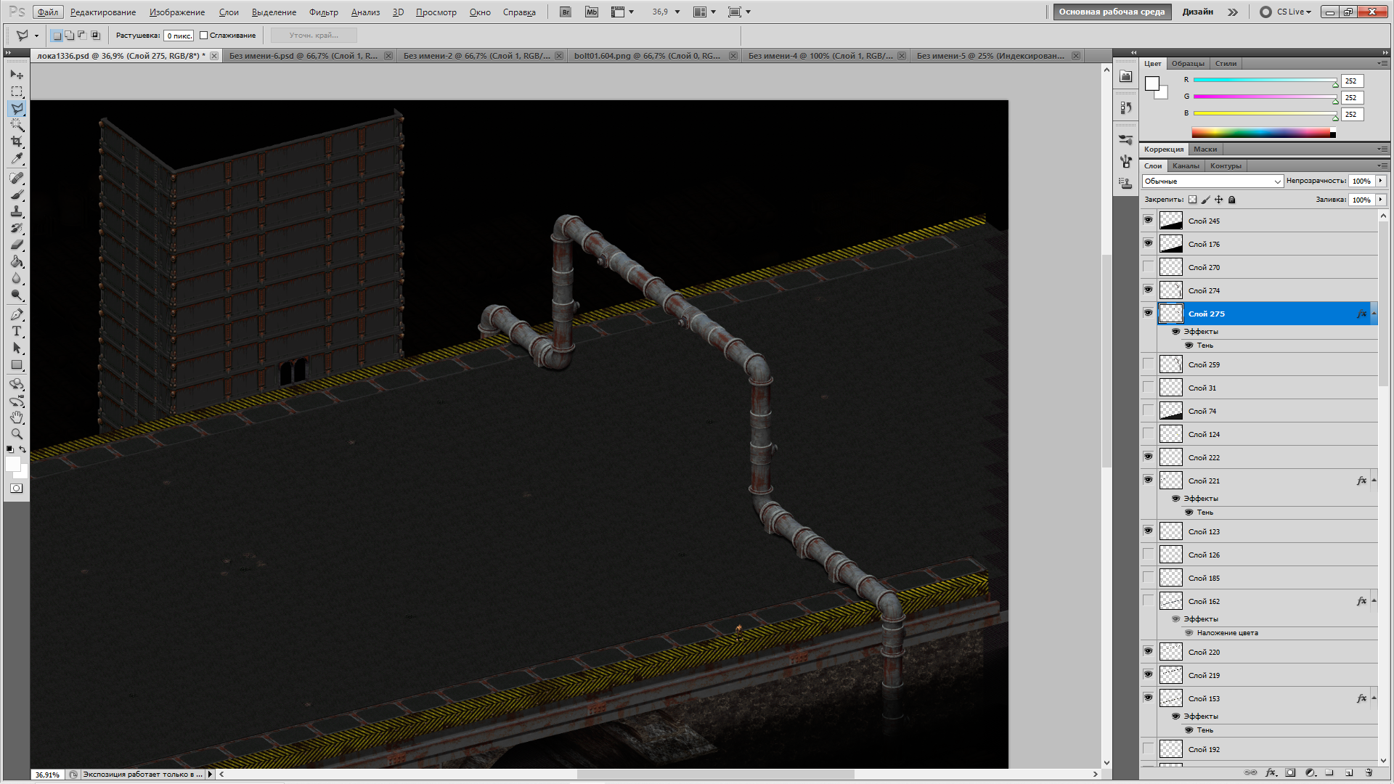Viewport: 1394px width, 784px height.
Task: Collapse effects of Слой 221
Action: (1374, 480)
